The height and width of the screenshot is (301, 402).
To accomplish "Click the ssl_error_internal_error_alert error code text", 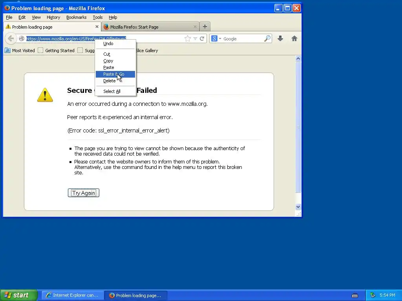I will [133, 131].
